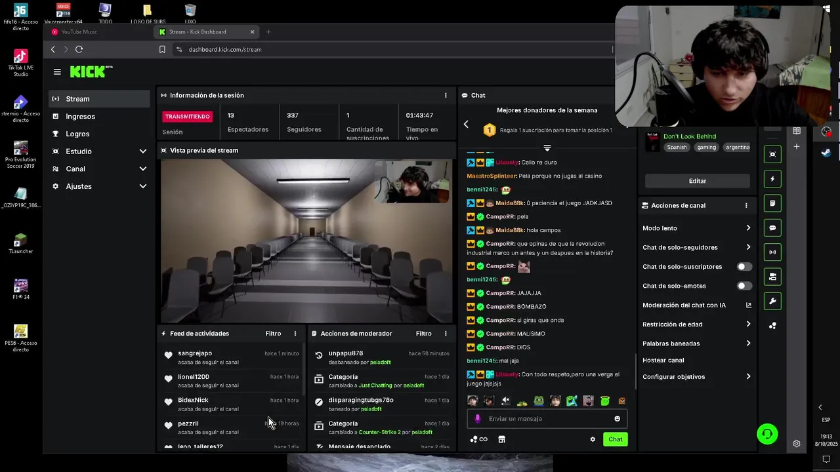This screenshot has width=840, height=472.
Task: Click the Enviar un mensaje field
Action: click(x=547, y=419)
